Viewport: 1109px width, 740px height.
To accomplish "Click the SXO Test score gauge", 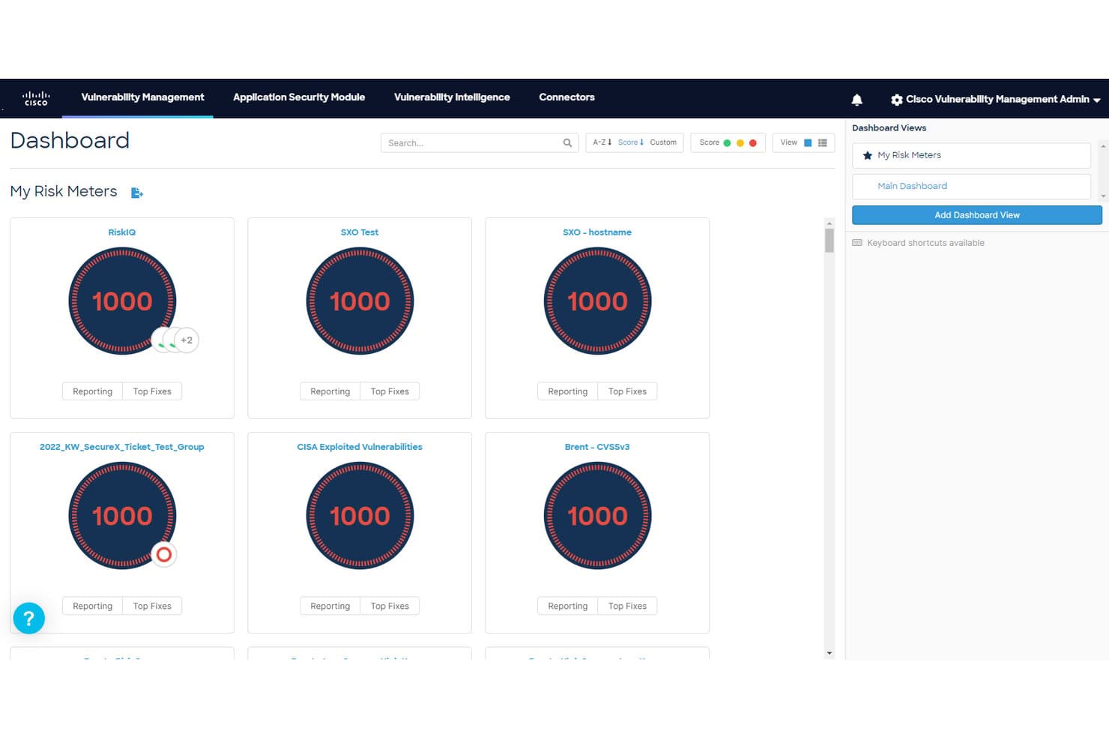I will [360, 301].
